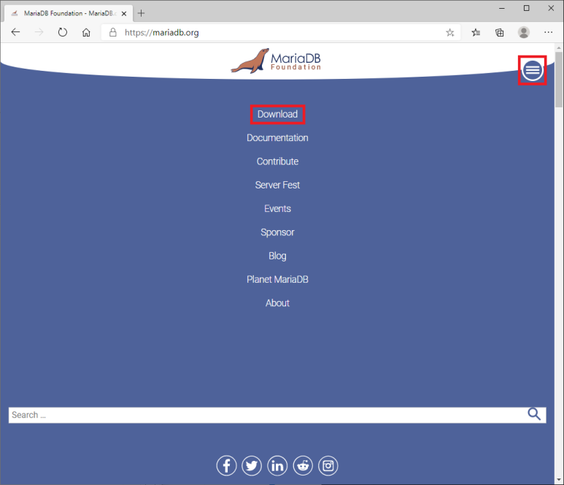
Task: Select the MariaDB Foundation browser tab
Action: tap(69, 13)
